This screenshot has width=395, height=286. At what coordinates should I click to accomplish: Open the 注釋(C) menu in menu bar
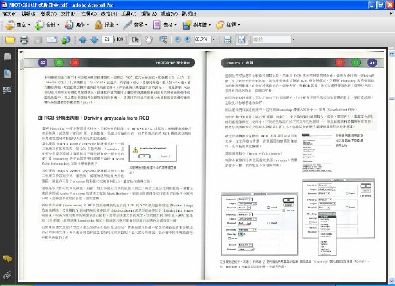tap(89, 14)
